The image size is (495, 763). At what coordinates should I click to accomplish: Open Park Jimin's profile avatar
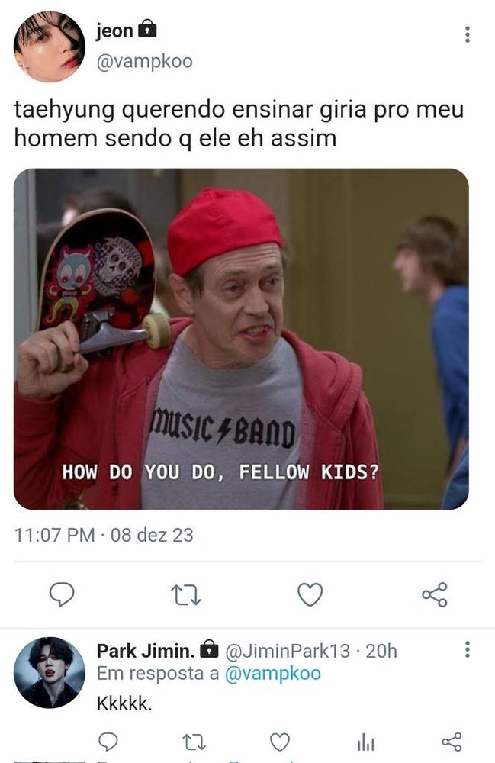tap(49, 672)
